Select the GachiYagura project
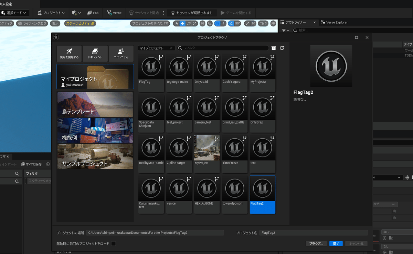 (235, 73)
